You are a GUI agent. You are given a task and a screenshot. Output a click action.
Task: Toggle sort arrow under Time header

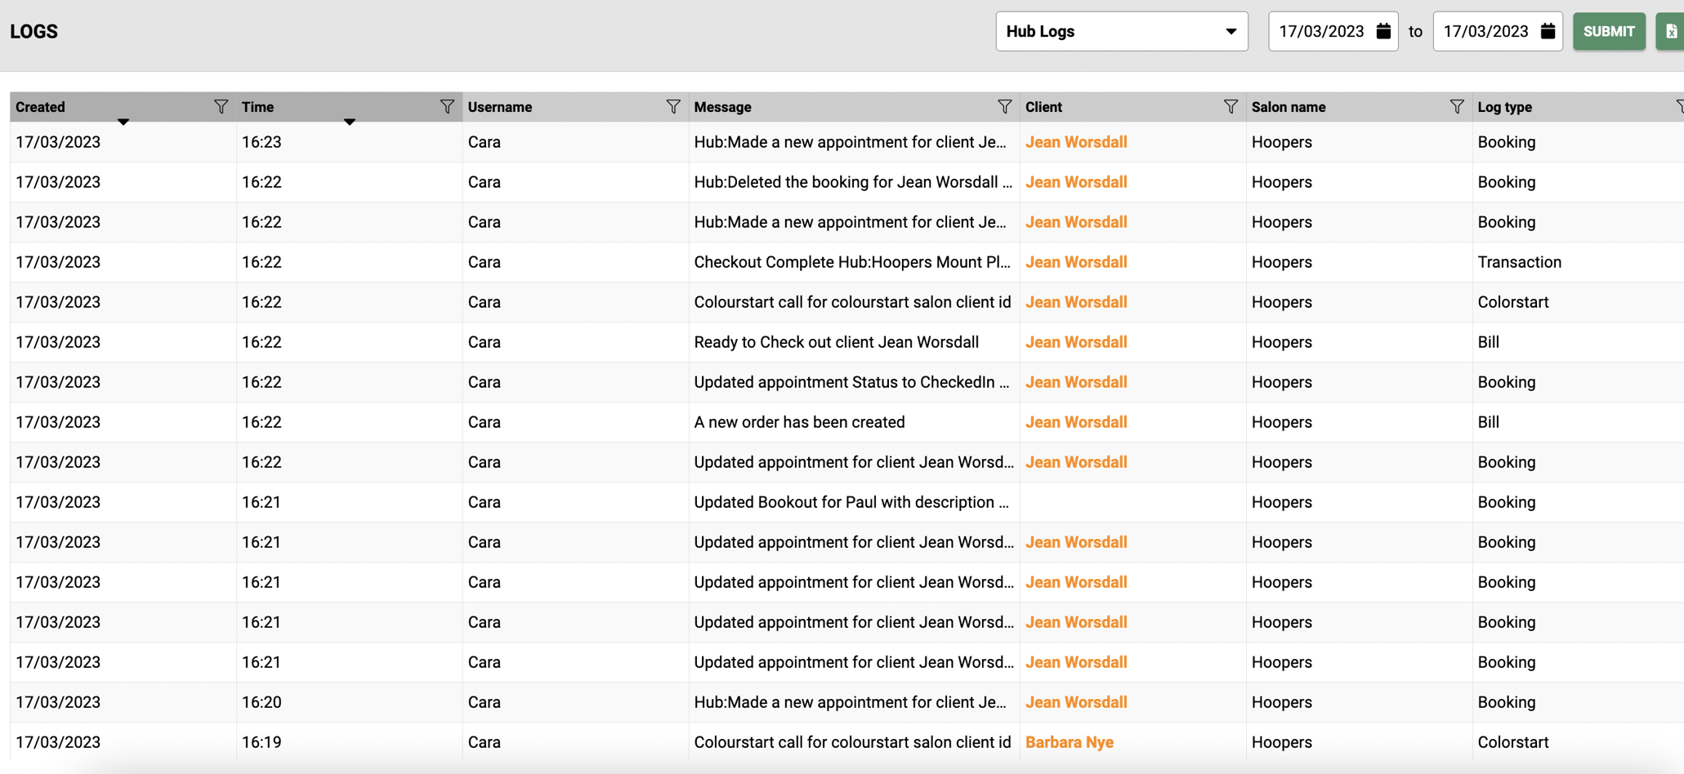coord(349,122)
